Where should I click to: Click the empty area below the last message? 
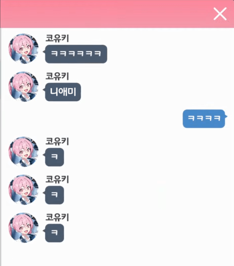coord(117,254)
